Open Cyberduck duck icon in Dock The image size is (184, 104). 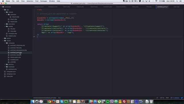pos(120,101)
